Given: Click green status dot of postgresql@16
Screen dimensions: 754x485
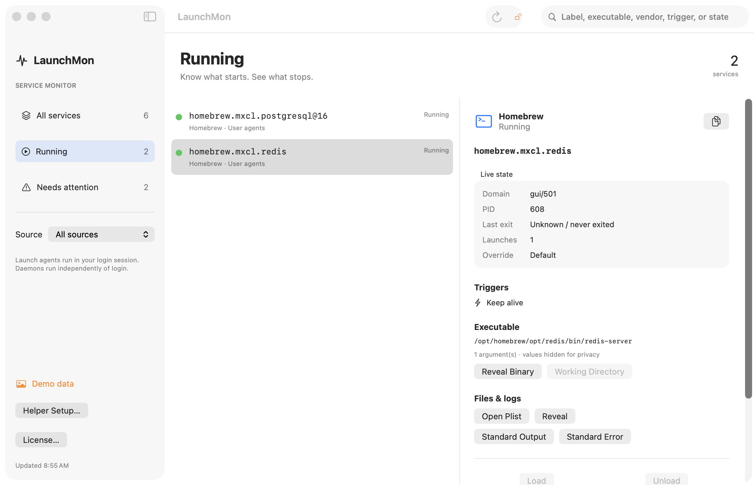Looking at the screenshot, I should click(179, 117).
